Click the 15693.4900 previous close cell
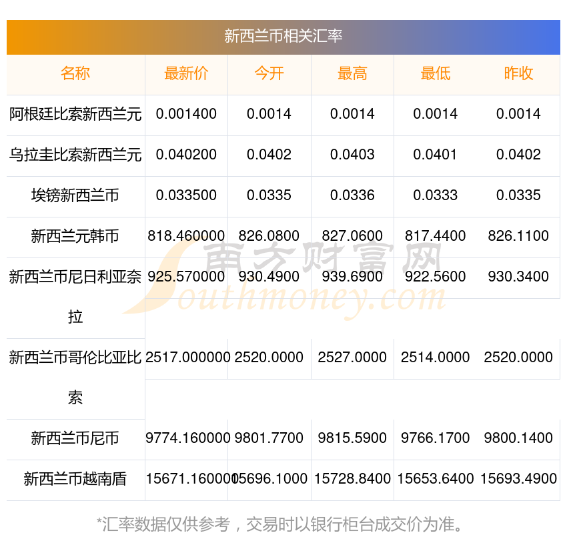The width and height of the screenshot is (567, 545). pyautogui.click(x=518, y=479)
